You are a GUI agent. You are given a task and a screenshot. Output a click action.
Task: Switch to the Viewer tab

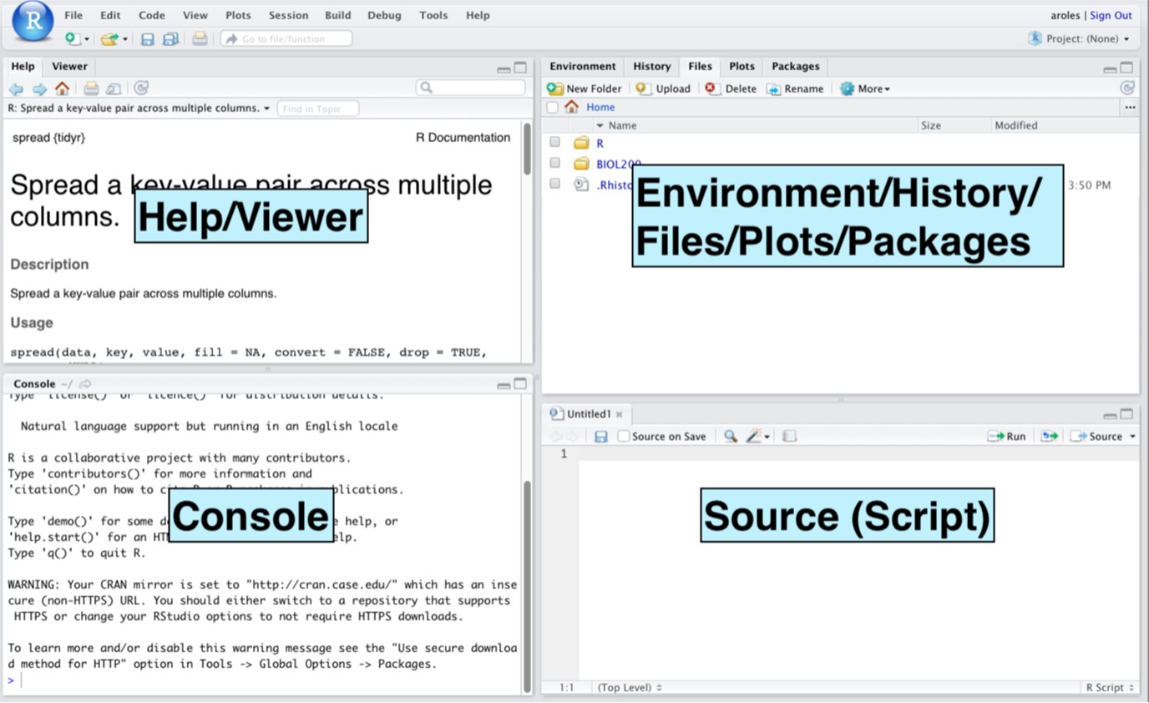click(69, 67)
